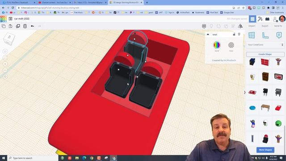Hide the seat via lightbulb icon
Viewport: 286px width, 161px height.
pyautogui.click(x=239, y=34)
